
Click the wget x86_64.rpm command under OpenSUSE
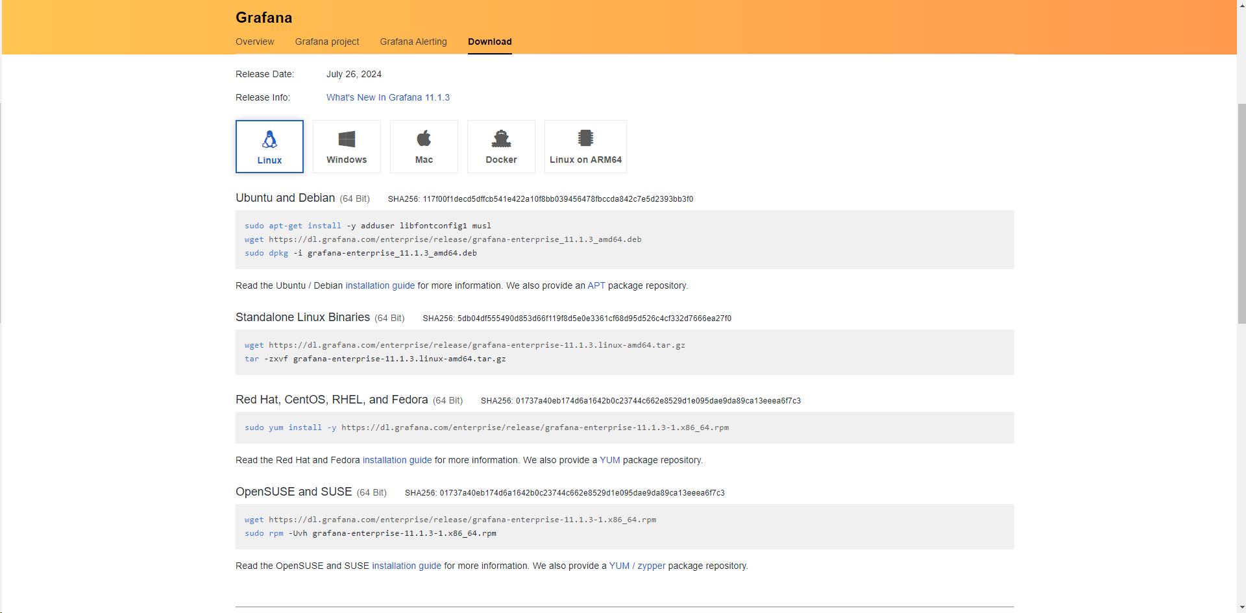point(450,520)
